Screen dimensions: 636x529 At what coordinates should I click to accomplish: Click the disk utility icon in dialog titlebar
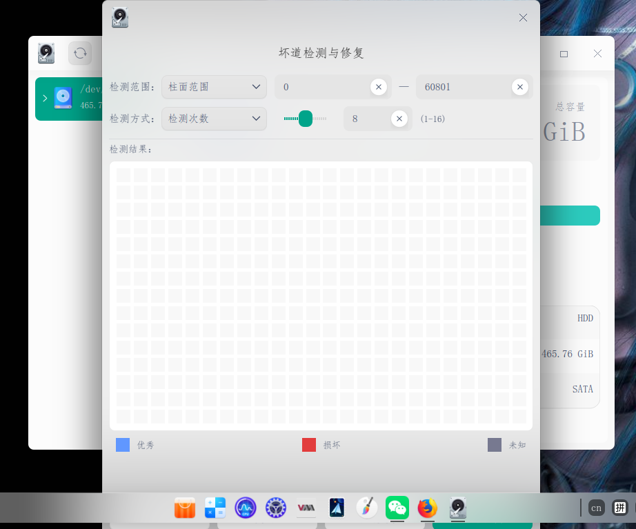119,19
